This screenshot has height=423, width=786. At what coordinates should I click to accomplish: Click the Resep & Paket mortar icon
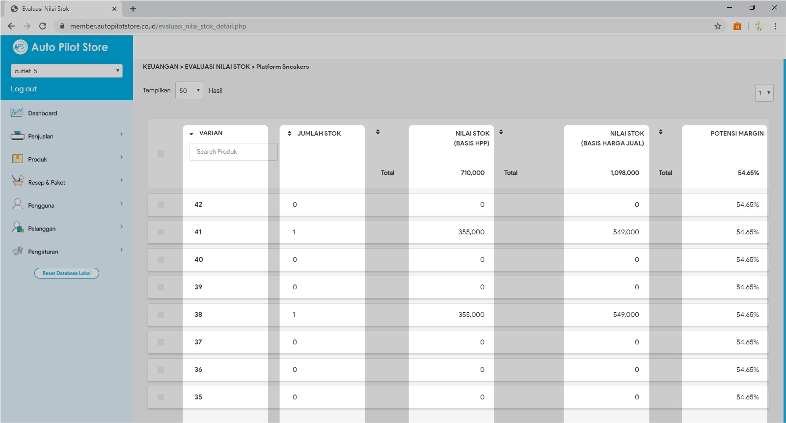click(17, 181)
